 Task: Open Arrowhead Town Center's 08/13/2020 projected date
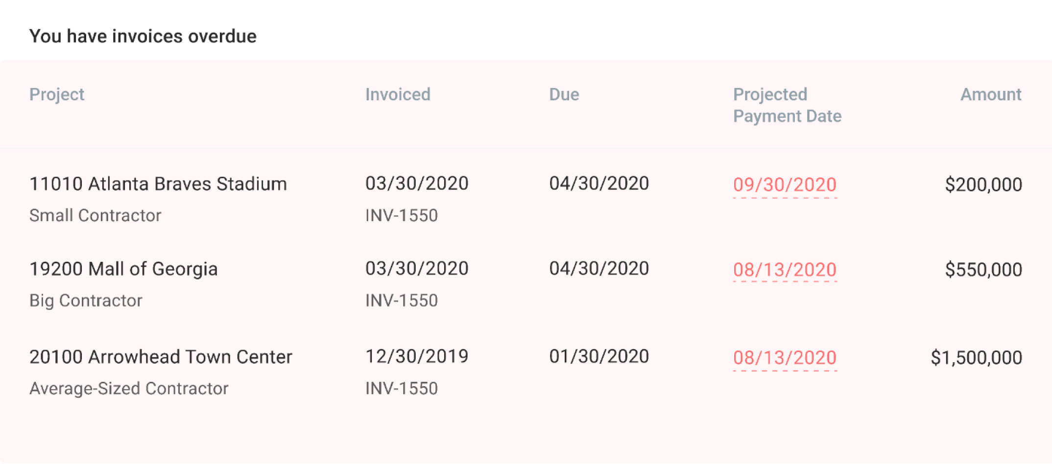(785, 358)
